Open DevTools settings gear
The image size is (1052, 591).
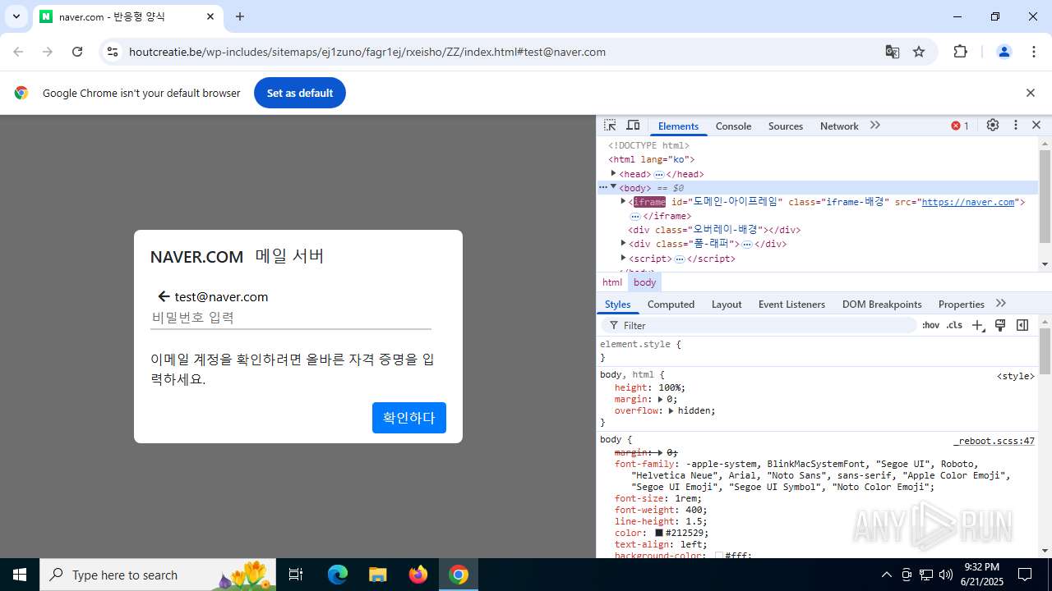(993, 126)
